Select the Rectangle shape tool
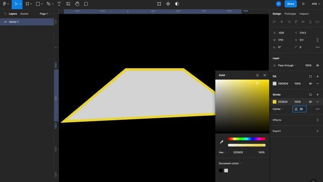Screen dimensions: 323x182 pyautogui.click(x=38, y=4)
